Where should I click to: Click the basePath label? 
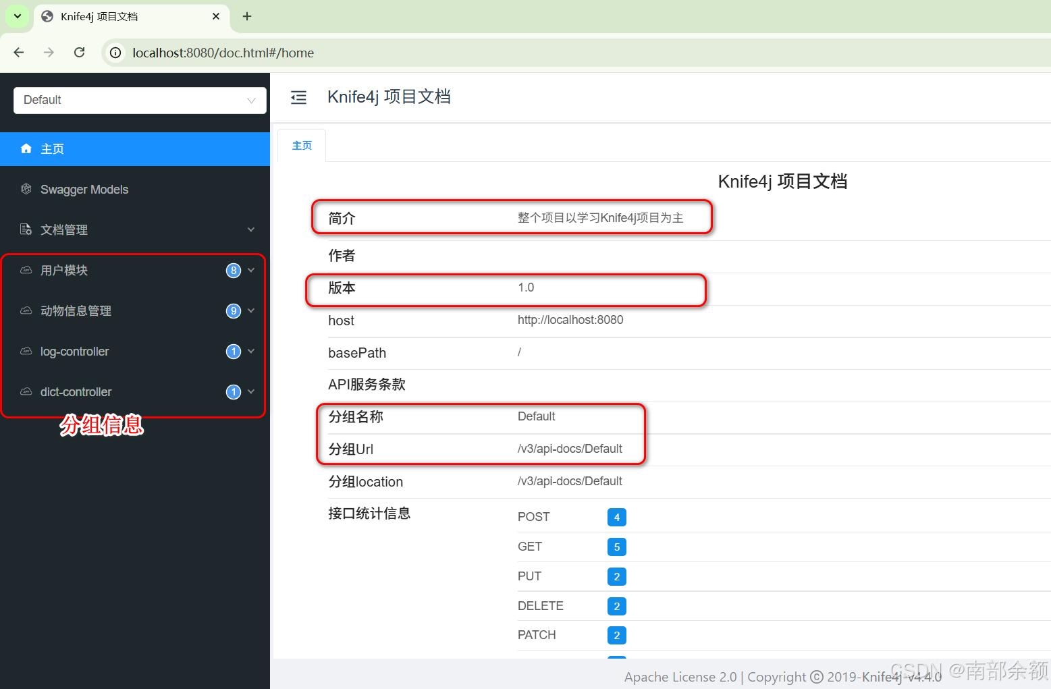click(x=357, y=353)
